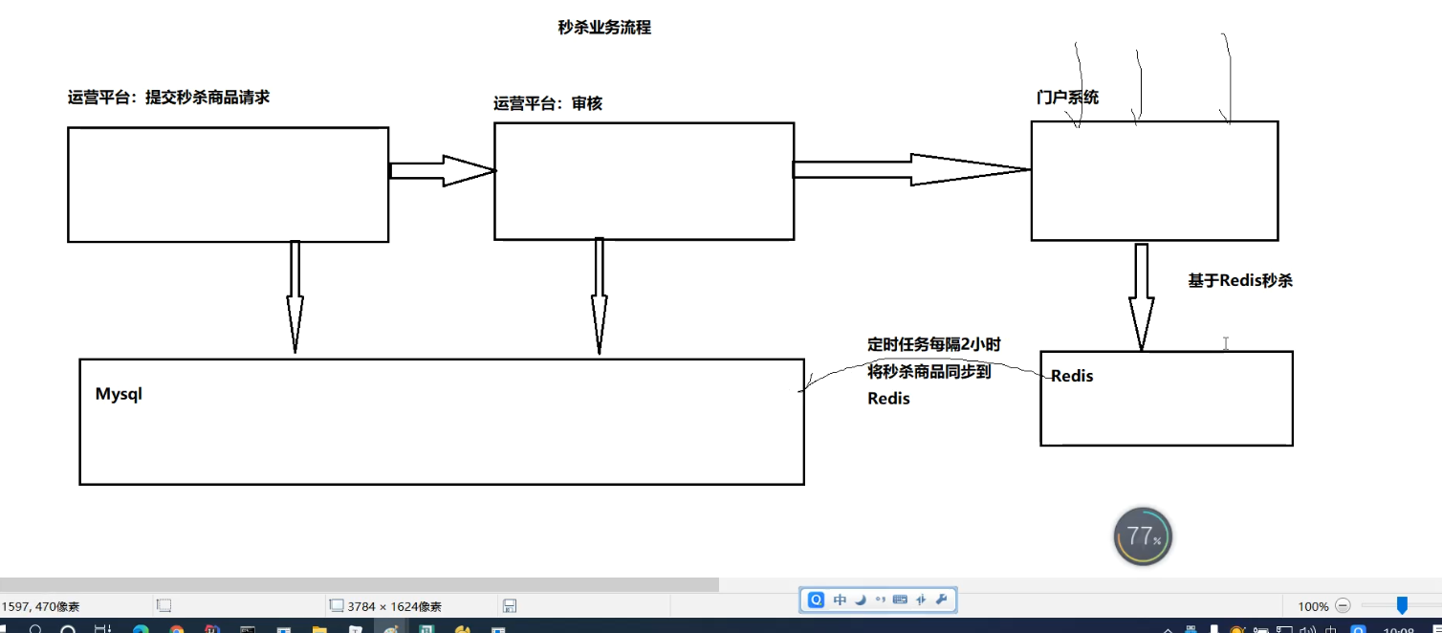Click the 中 language indicator in system tray
Image resolution: width=1442 pixels, height=633 pixels.
tap(1331, 629)
